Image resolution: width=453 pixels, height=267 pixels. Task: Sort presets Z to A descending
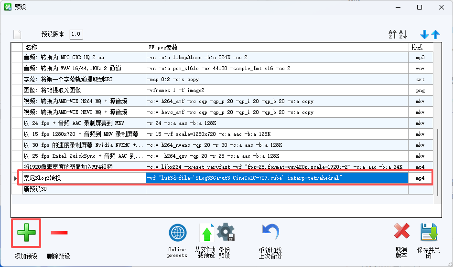pos(403,34)
